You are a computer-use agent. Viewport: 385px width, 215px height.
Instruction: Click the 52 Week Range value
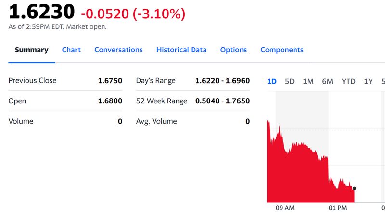222,101
